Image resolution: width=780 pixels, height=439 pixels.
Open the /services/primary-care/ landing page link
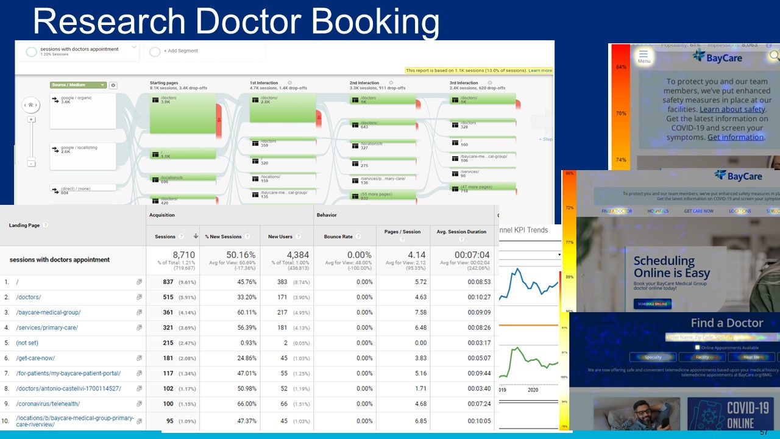[x=47, y=327]
